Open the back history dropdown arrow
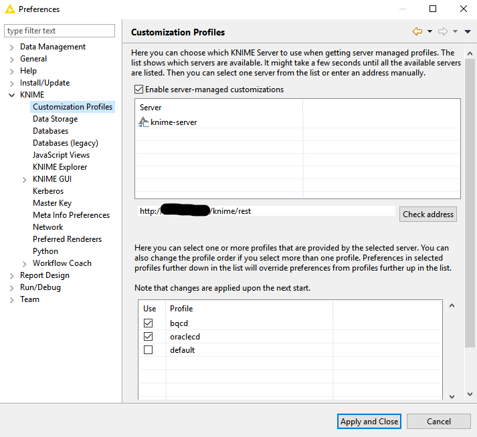The image size is (477, 437). point(430,31)
